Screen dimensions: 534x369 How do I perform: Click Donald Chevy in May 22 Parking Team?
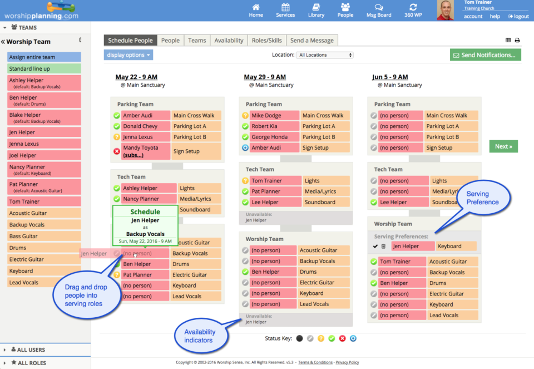pos(146,126)
